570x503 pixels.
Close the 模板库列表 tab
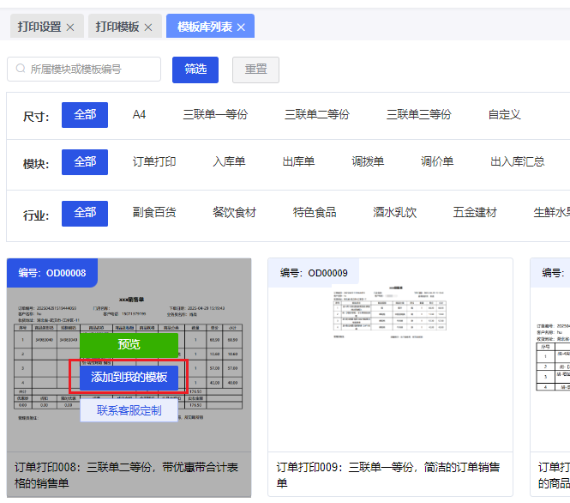[x=241, y=27]
